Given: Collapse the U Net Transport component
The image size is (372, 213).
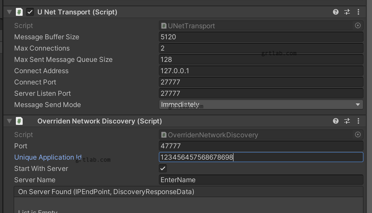Looking at the screenshot, I should [x=9, y=12].
